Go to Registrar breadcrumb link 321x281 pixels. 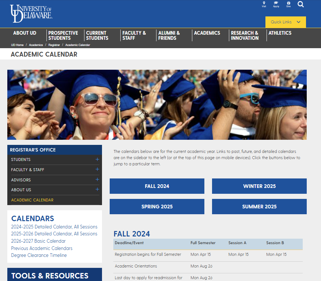pos(54,45)
